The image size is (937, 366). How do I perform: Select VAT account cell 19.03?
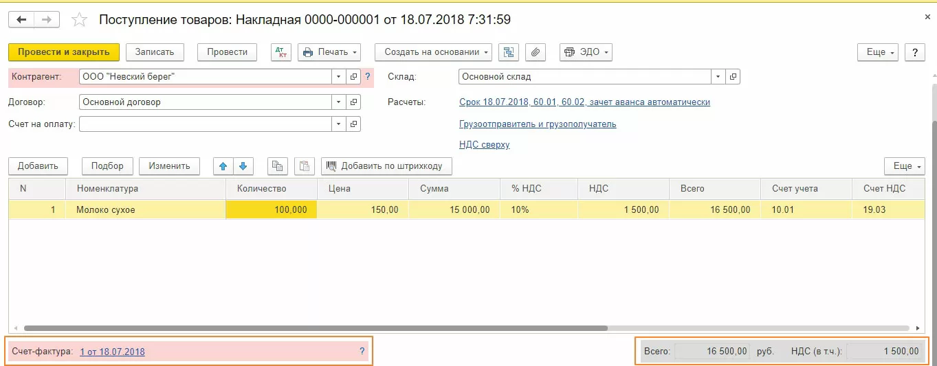[889, 210]
